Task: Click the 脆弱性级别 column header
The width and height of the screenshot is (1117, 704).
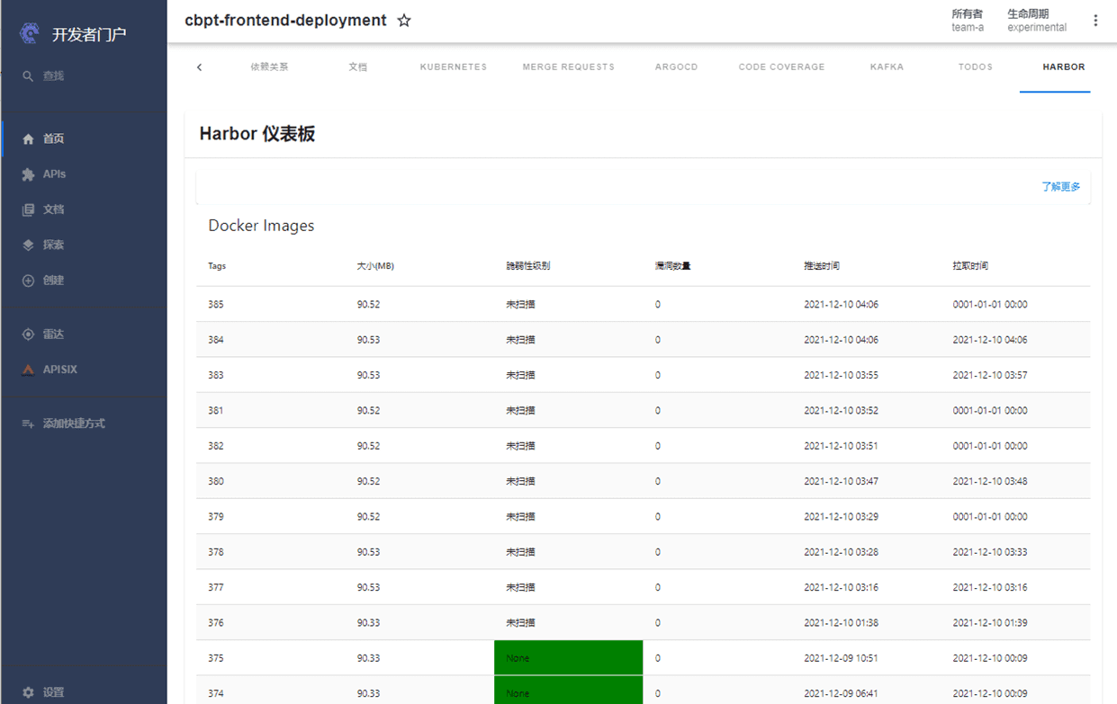Action: [527, 266]
